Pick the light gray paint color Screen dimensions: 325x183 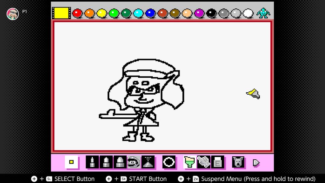[236, 13]
